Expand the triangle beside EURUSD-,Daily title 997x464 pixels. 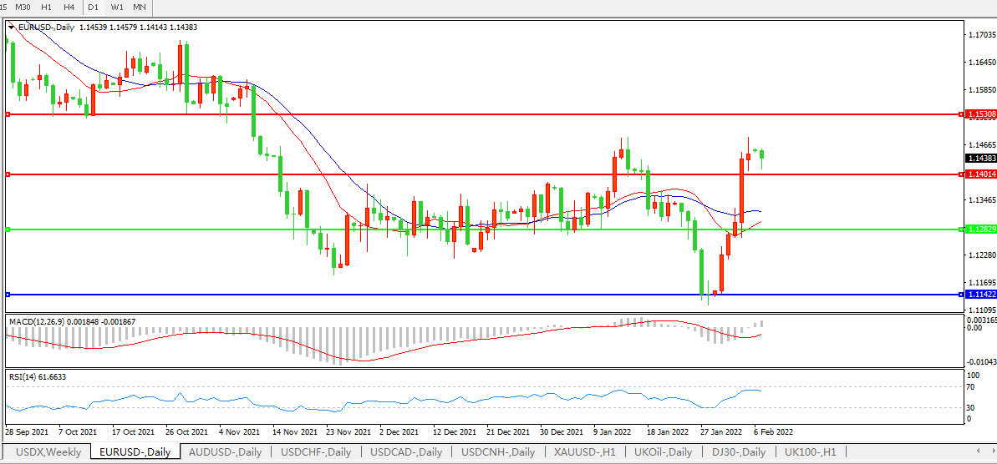[11, 28]
